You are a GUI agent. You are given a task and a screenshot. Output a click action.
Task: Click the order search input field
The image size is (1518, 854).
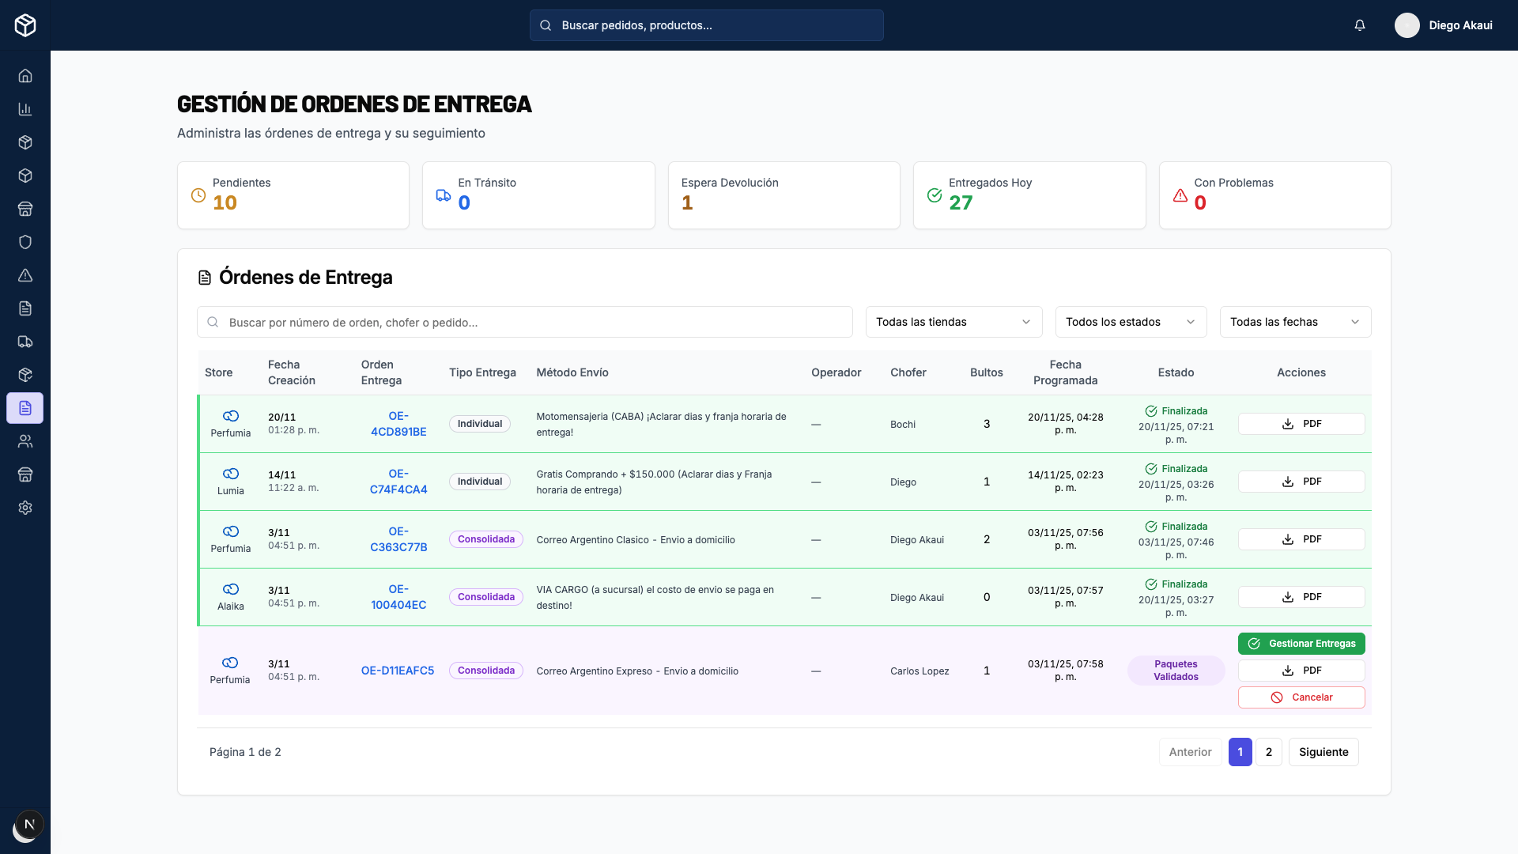pos(525,322)
